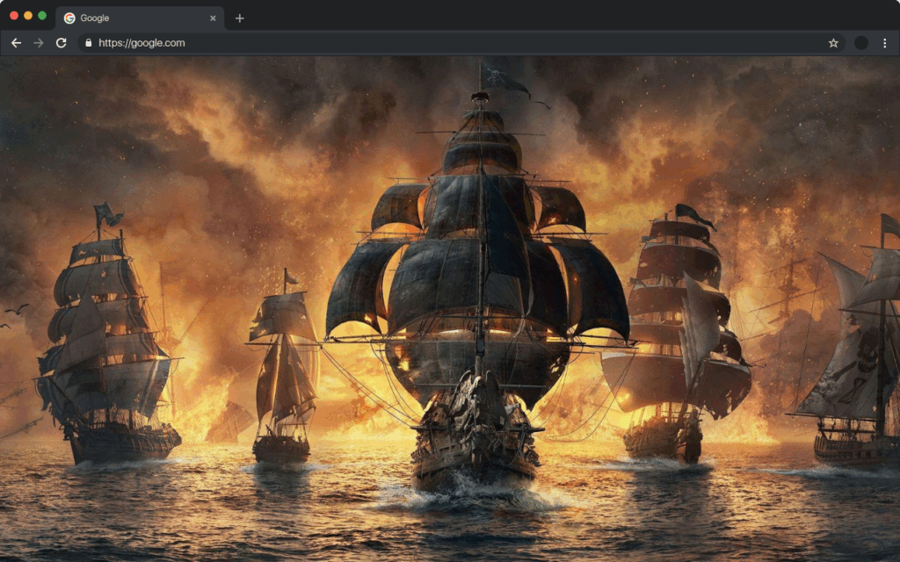Click the forward navigation arrow

38,43
